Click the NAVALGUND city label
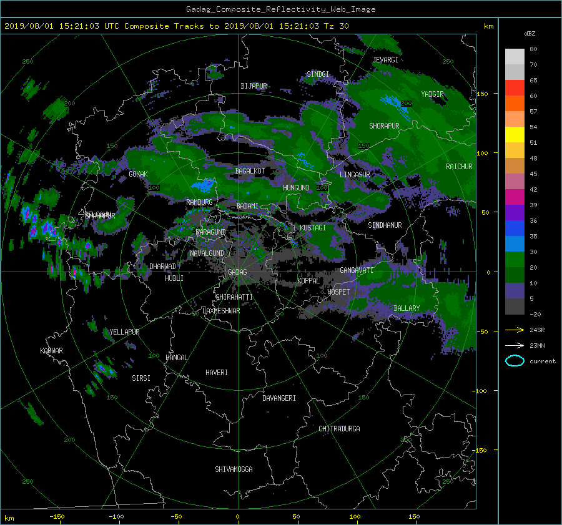This screenshot has width=562, height=525. 207,253
